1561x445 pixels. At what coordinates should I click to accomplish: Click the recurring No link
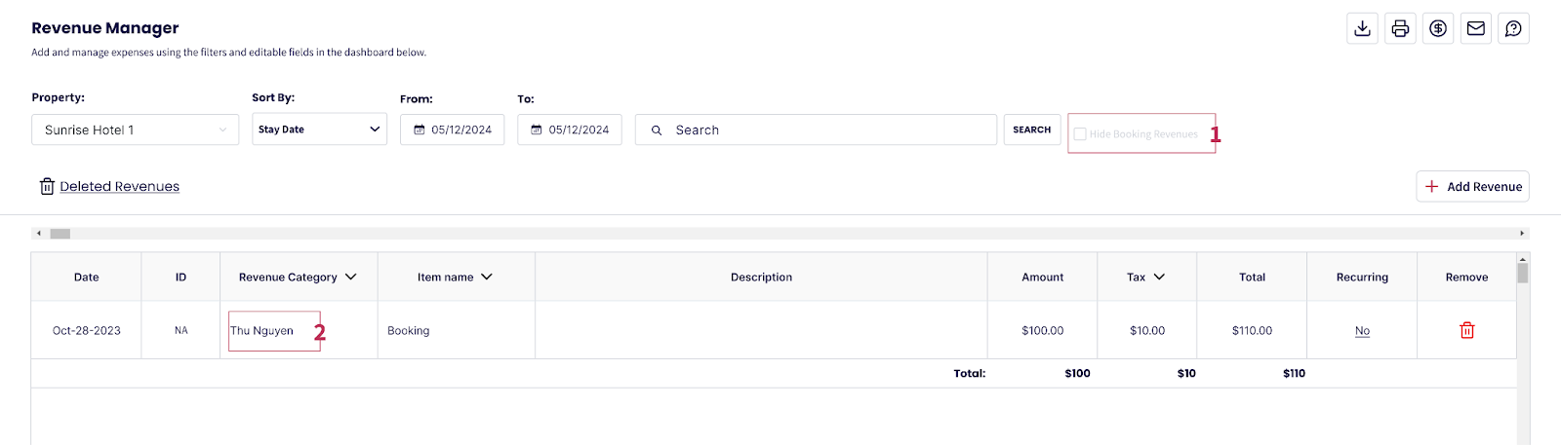[1362, 331]
